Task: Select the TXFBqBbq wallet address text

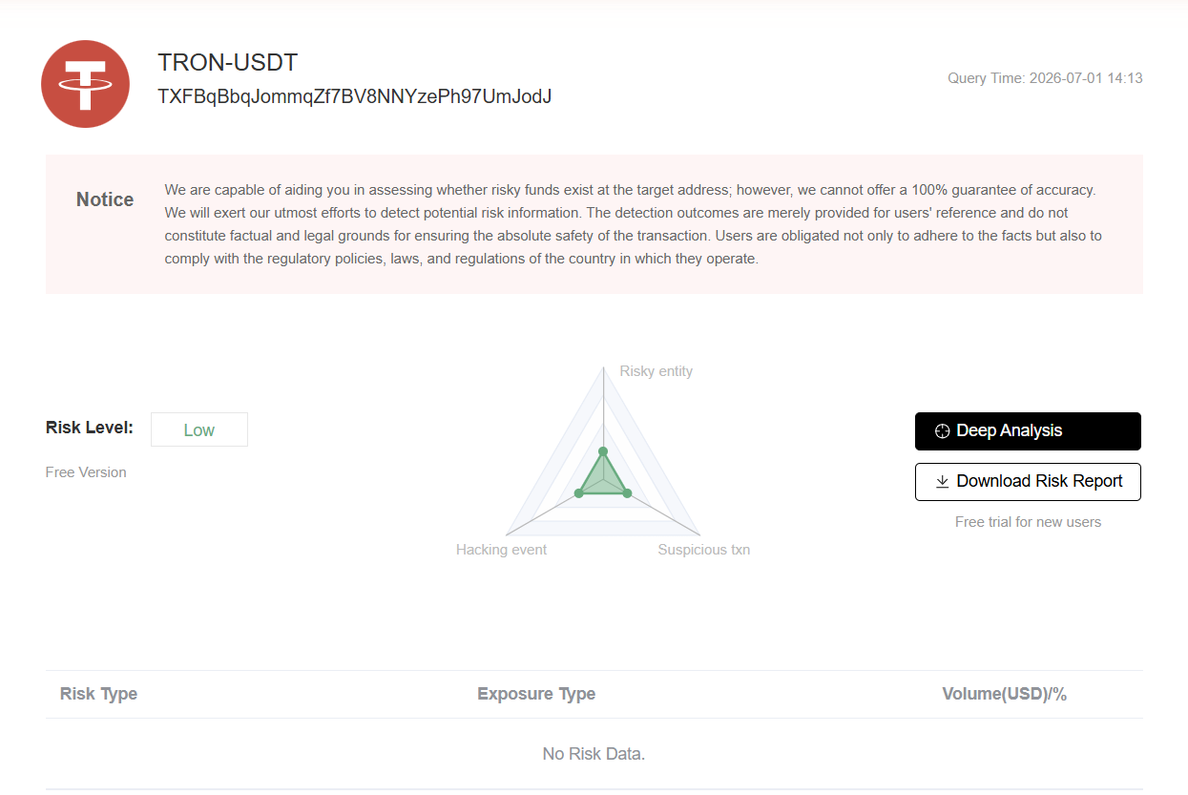Action: 355,96
